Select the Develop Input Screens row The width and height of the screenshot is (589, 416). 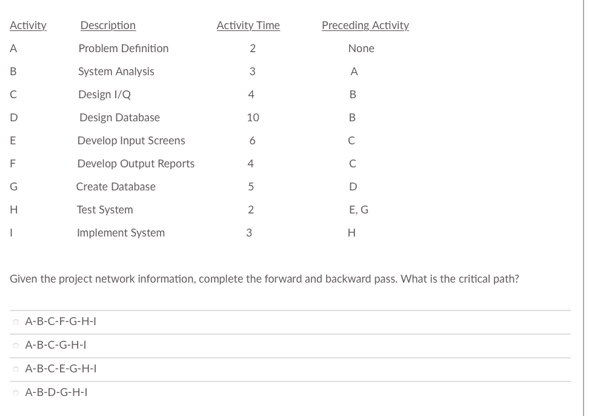tap(131, 141)
